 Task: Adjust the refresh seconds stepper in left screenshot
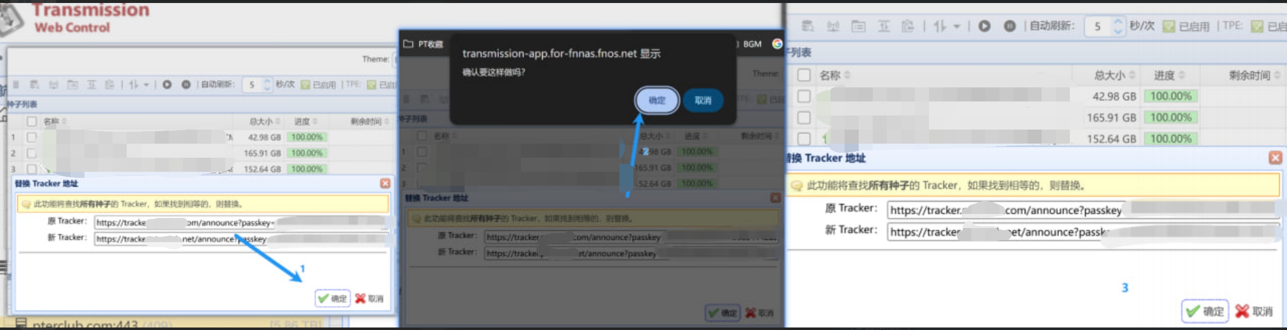point(267,84)
